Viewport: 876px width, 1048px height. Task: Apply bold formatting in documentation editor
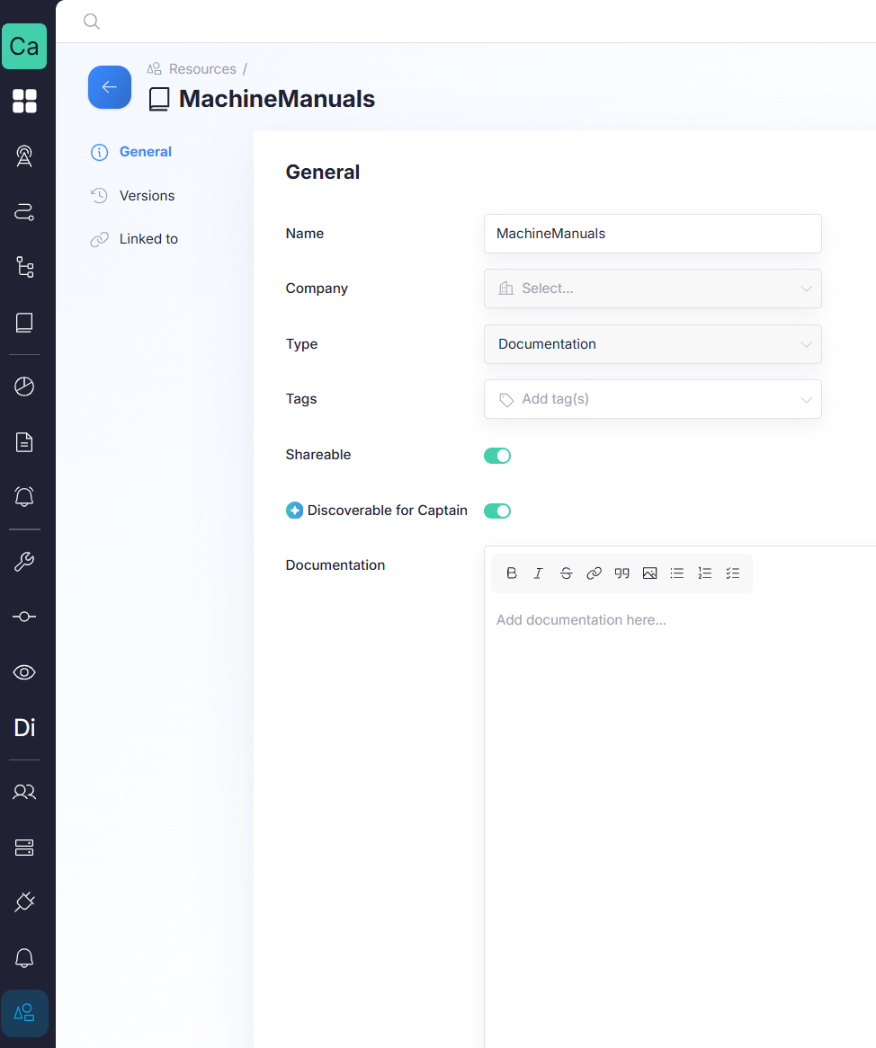click(512, 573)
